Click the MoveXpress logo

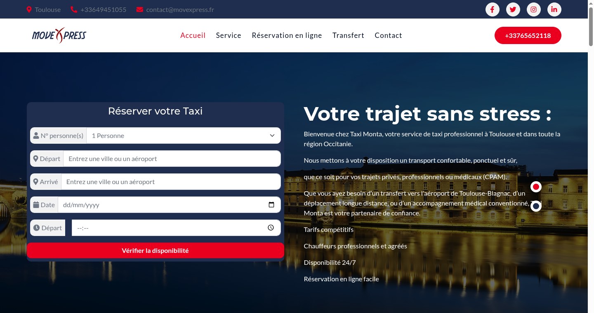click(x=59, y=35)
